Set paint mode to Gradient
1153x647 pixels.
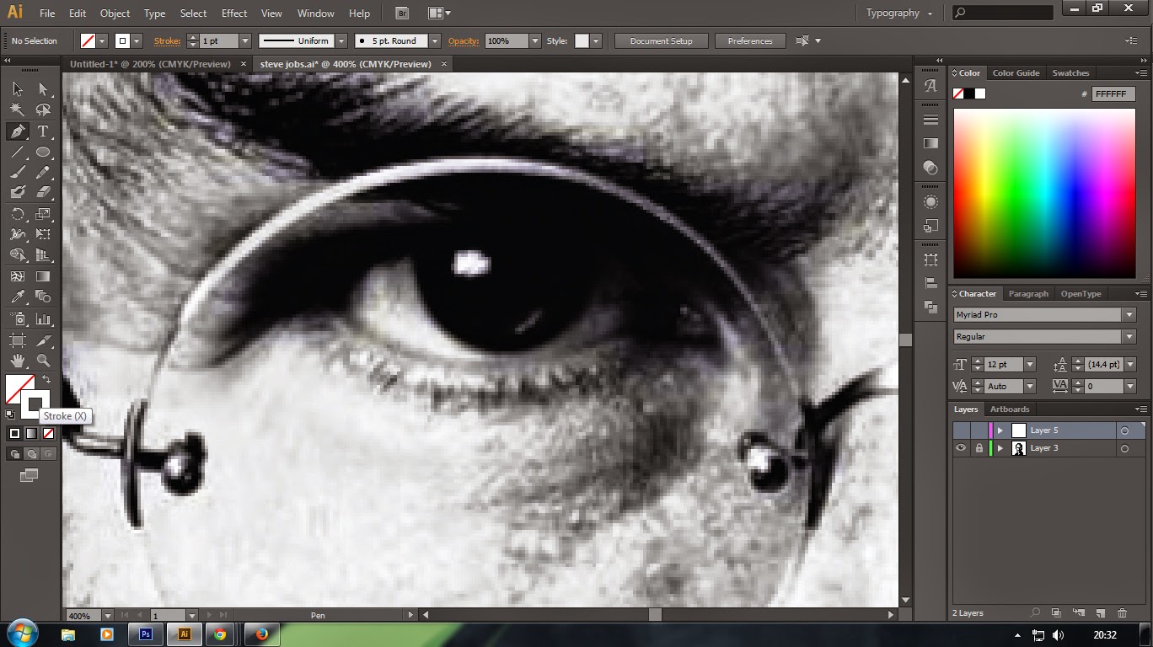pos(31,434)
